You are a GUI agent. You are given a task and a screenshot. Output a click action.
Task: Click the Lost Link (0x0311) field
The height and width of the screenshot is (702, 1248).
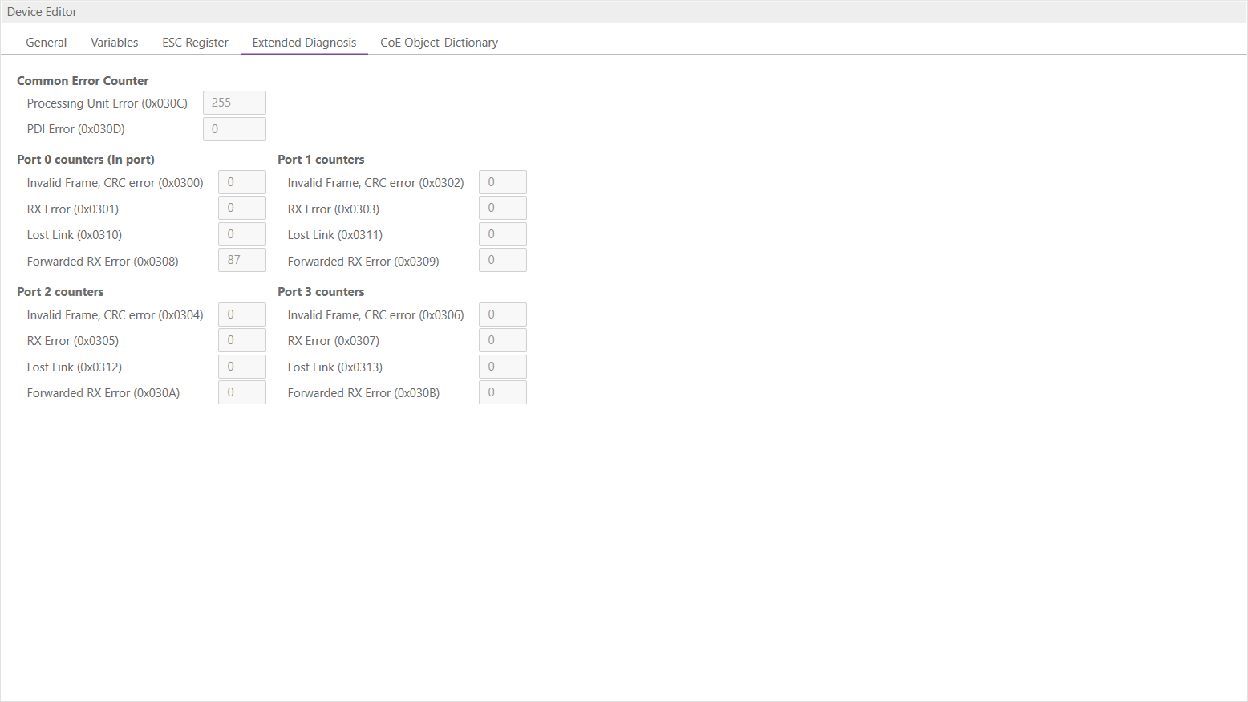502,234
